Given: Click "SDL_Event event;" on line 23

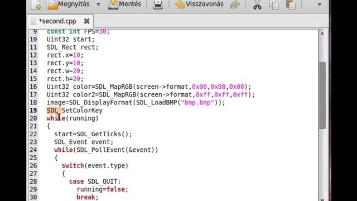Looking at the screenshot, I should (x=84, y=142).
